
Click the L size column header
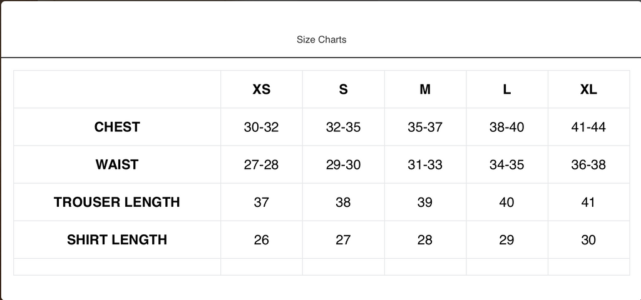[506, 89]
